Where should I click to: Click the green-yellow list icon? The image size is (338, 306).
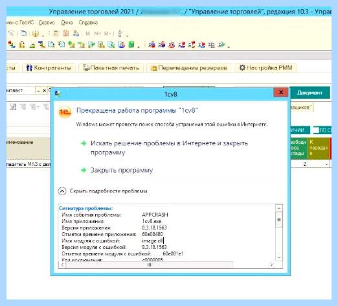point(82,45)
